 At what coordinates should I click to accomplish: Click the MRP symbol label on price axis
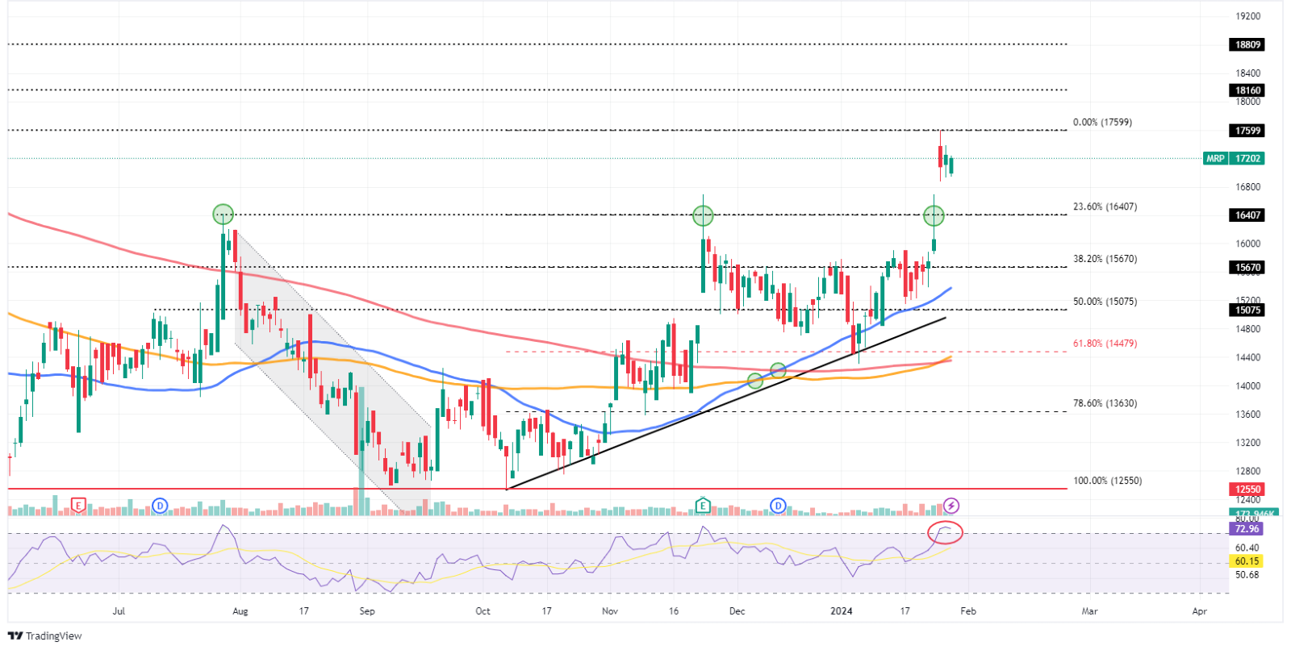coord(1215,159)
